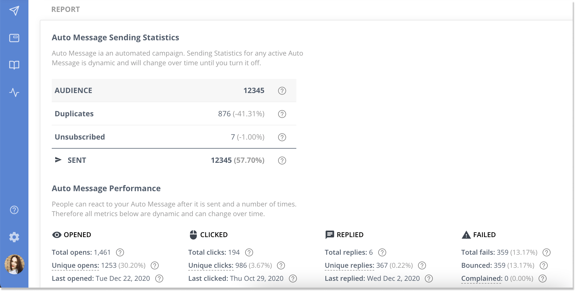Click the chat icon next to REPLIED
575x291 pixels.
[330, 235]
